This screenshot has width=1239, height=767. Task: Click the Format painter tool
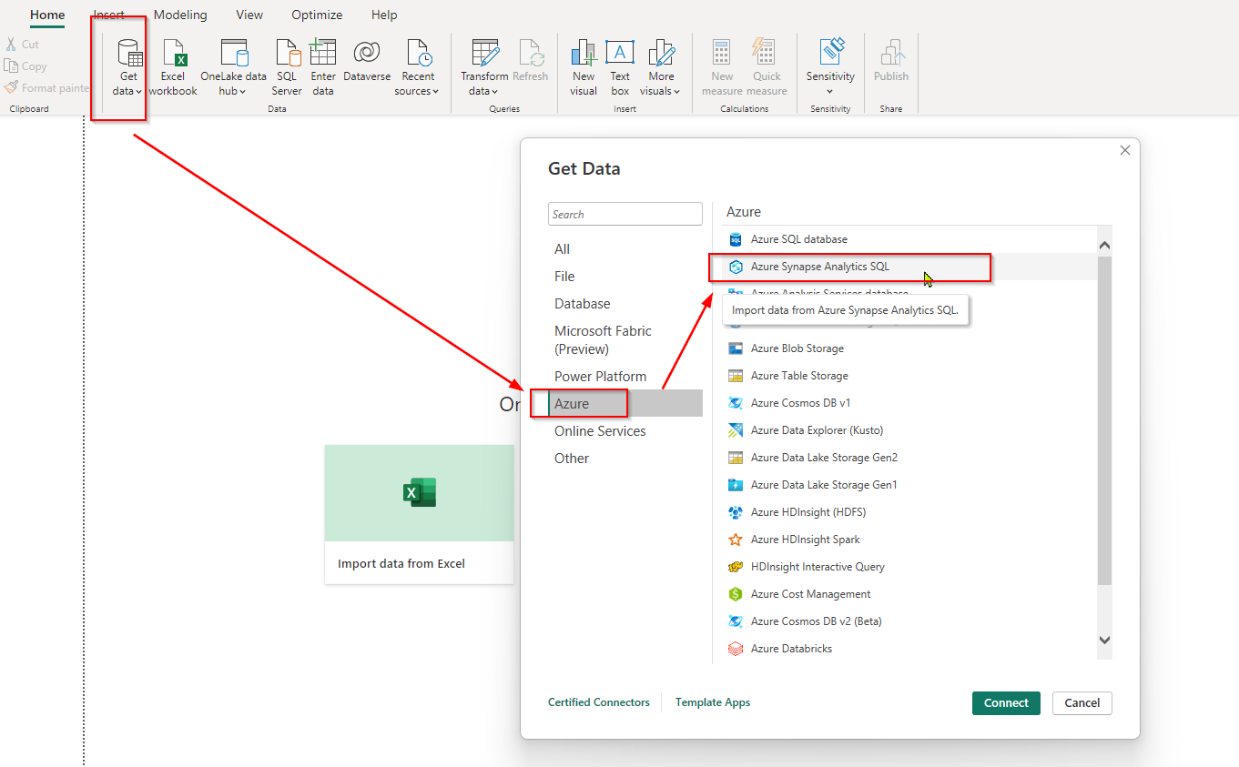pyautogui.click(x=46, y=87)
